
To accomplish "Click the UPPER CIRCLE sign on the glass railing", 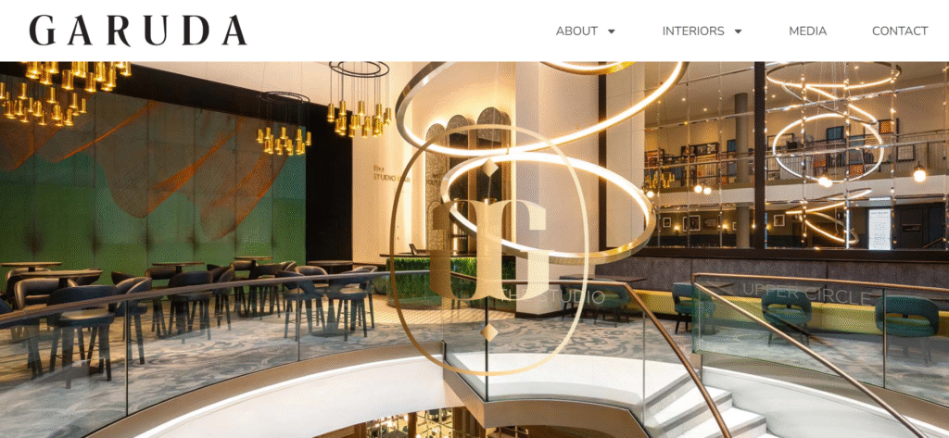I will click(806, 294).
